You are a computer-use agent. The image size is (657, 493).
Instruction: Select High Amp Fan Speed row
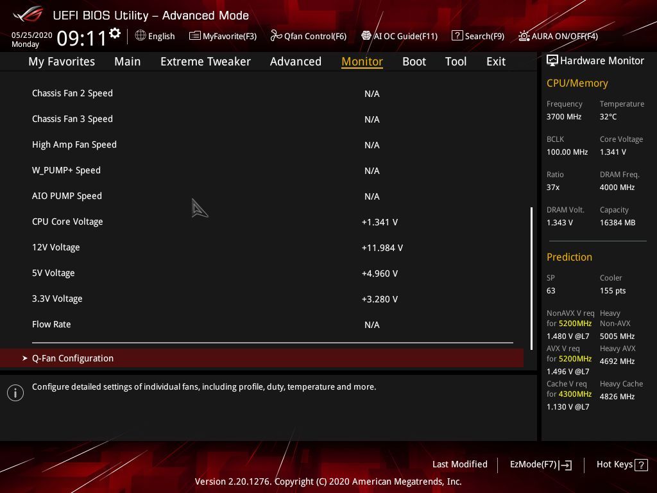coord(262,144)
